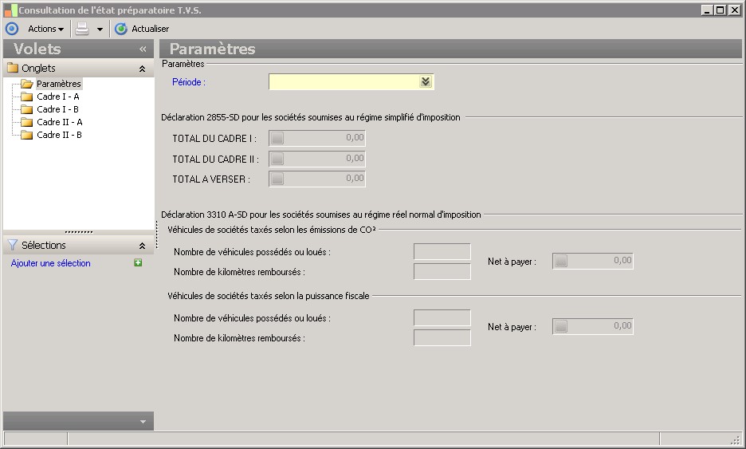Viewport: 746px width, 449px height.
Task: Open the Période dropdown list
Action: click(426, 81)
